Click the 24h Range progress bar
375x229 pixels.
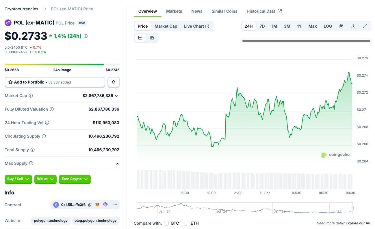(x=62, y=65)
